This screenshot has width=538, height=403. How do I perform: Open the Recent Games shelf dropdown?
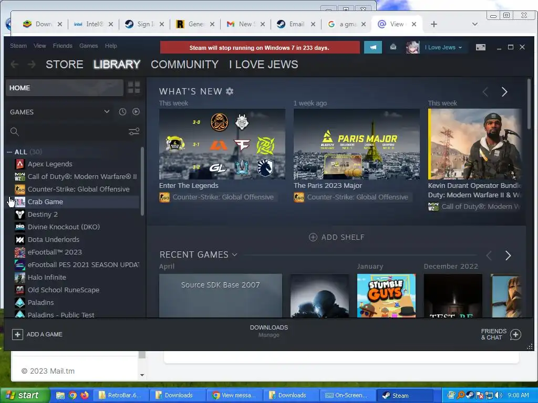coord(234,254)
